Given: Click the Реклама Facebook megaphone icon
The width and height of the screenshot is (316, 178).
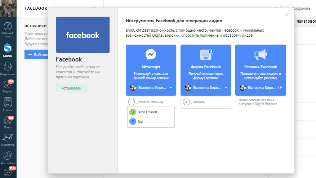Looking at the screenshot, I should click(261, 54).
